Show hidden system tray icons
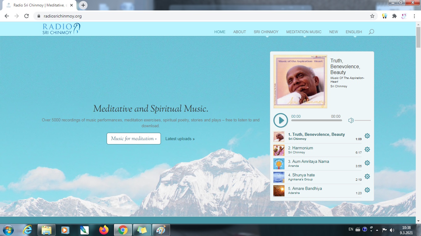The height and width of the screenshot is (236, 421). click(377, 230)
